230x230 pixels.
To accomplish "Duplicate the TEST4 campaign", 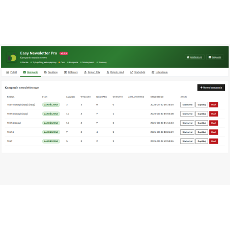I will coord(202,132).
